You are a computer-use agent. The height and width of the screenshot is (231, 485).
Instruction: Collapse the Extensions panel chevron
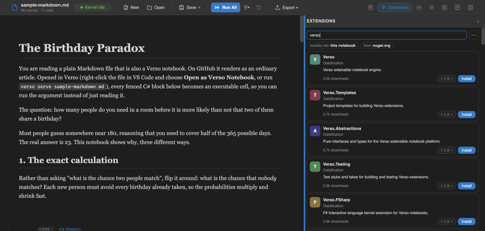[478, 21]
